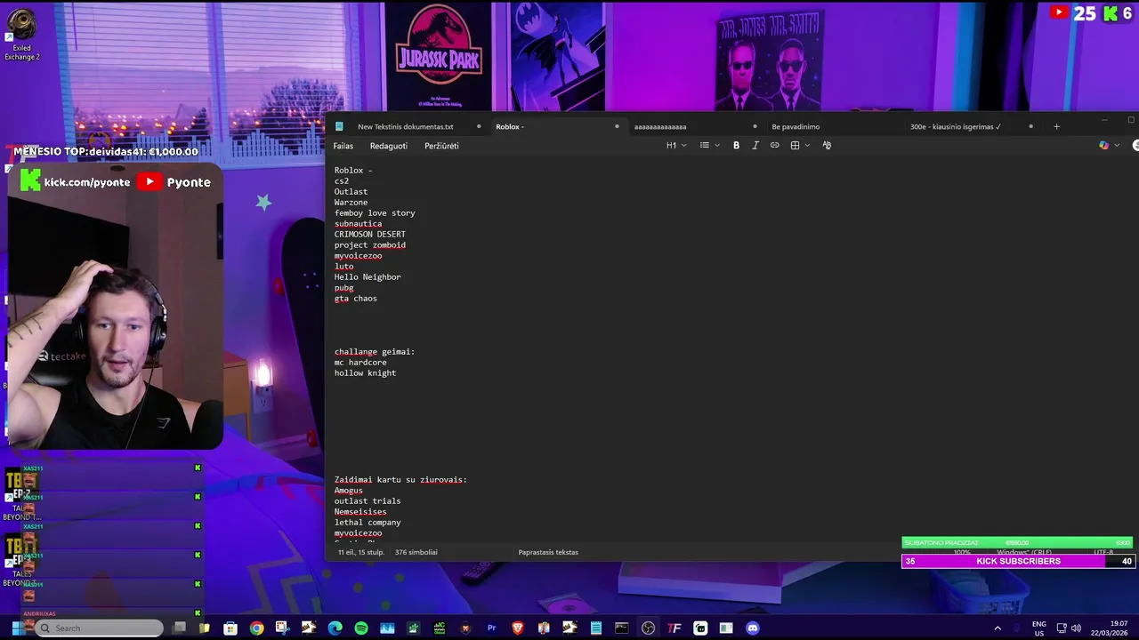The height and width of the screenshot is (640, 1139).
Task: Click the unsaved dot on the Roblox tab
Action: point(617,127)
